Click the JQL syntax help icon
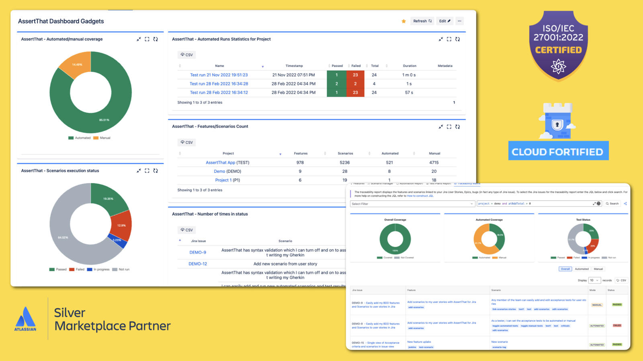Screen dimensions: 643x361 [x=599, y=204]
